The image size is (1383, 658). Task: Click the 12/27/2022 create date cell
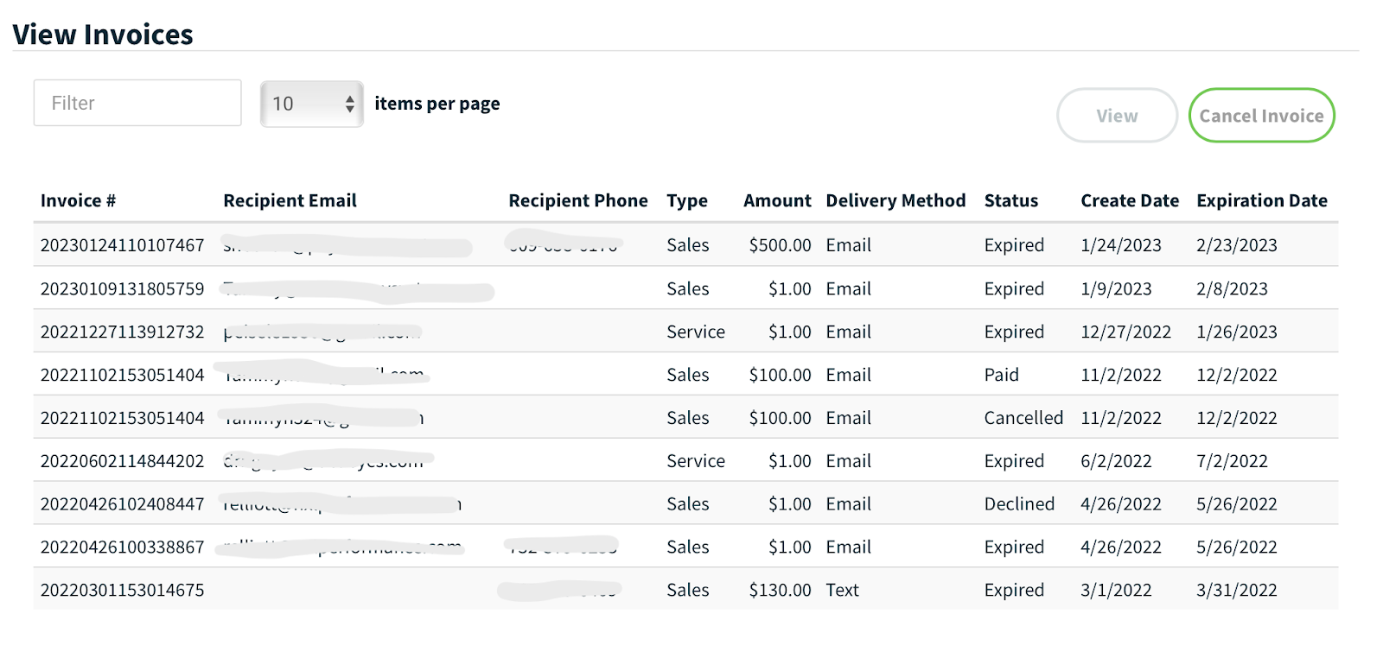(1125, 332)
